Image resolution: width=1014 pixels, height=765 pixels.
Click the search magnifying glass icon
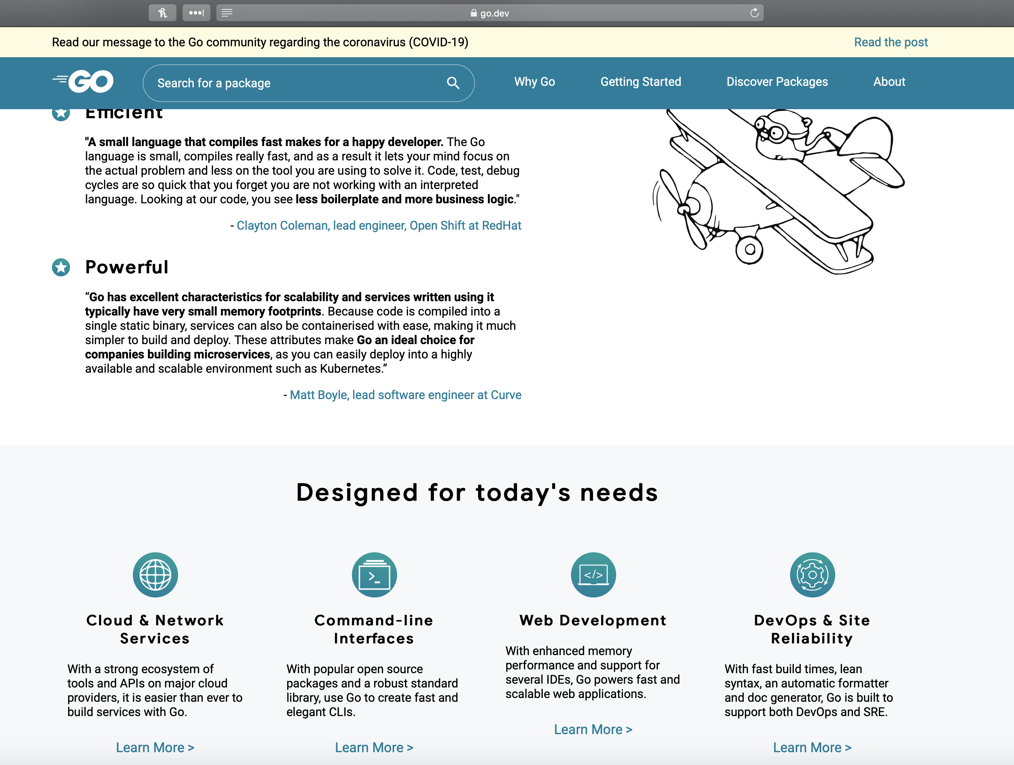click(x=453, y=83)
